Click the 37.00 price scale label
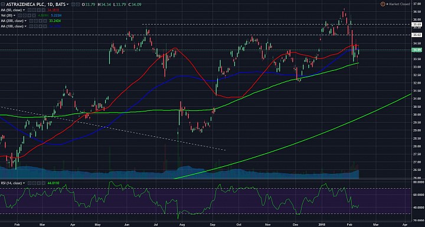The image size is (425, 227). (x=417, y=4)
